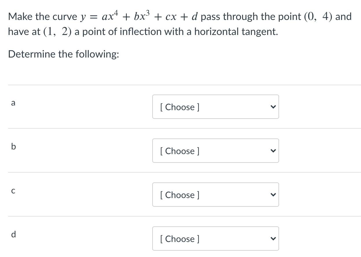Click the row label "a"
Viewport: 361px width, 257px height.
coord(13,103)
